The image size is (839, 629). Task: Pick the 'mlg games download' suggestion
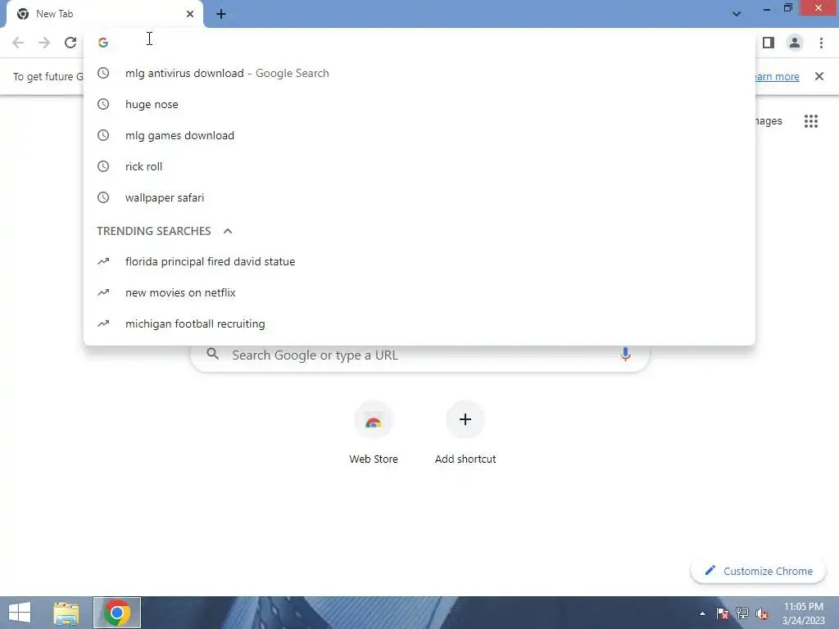419,135
